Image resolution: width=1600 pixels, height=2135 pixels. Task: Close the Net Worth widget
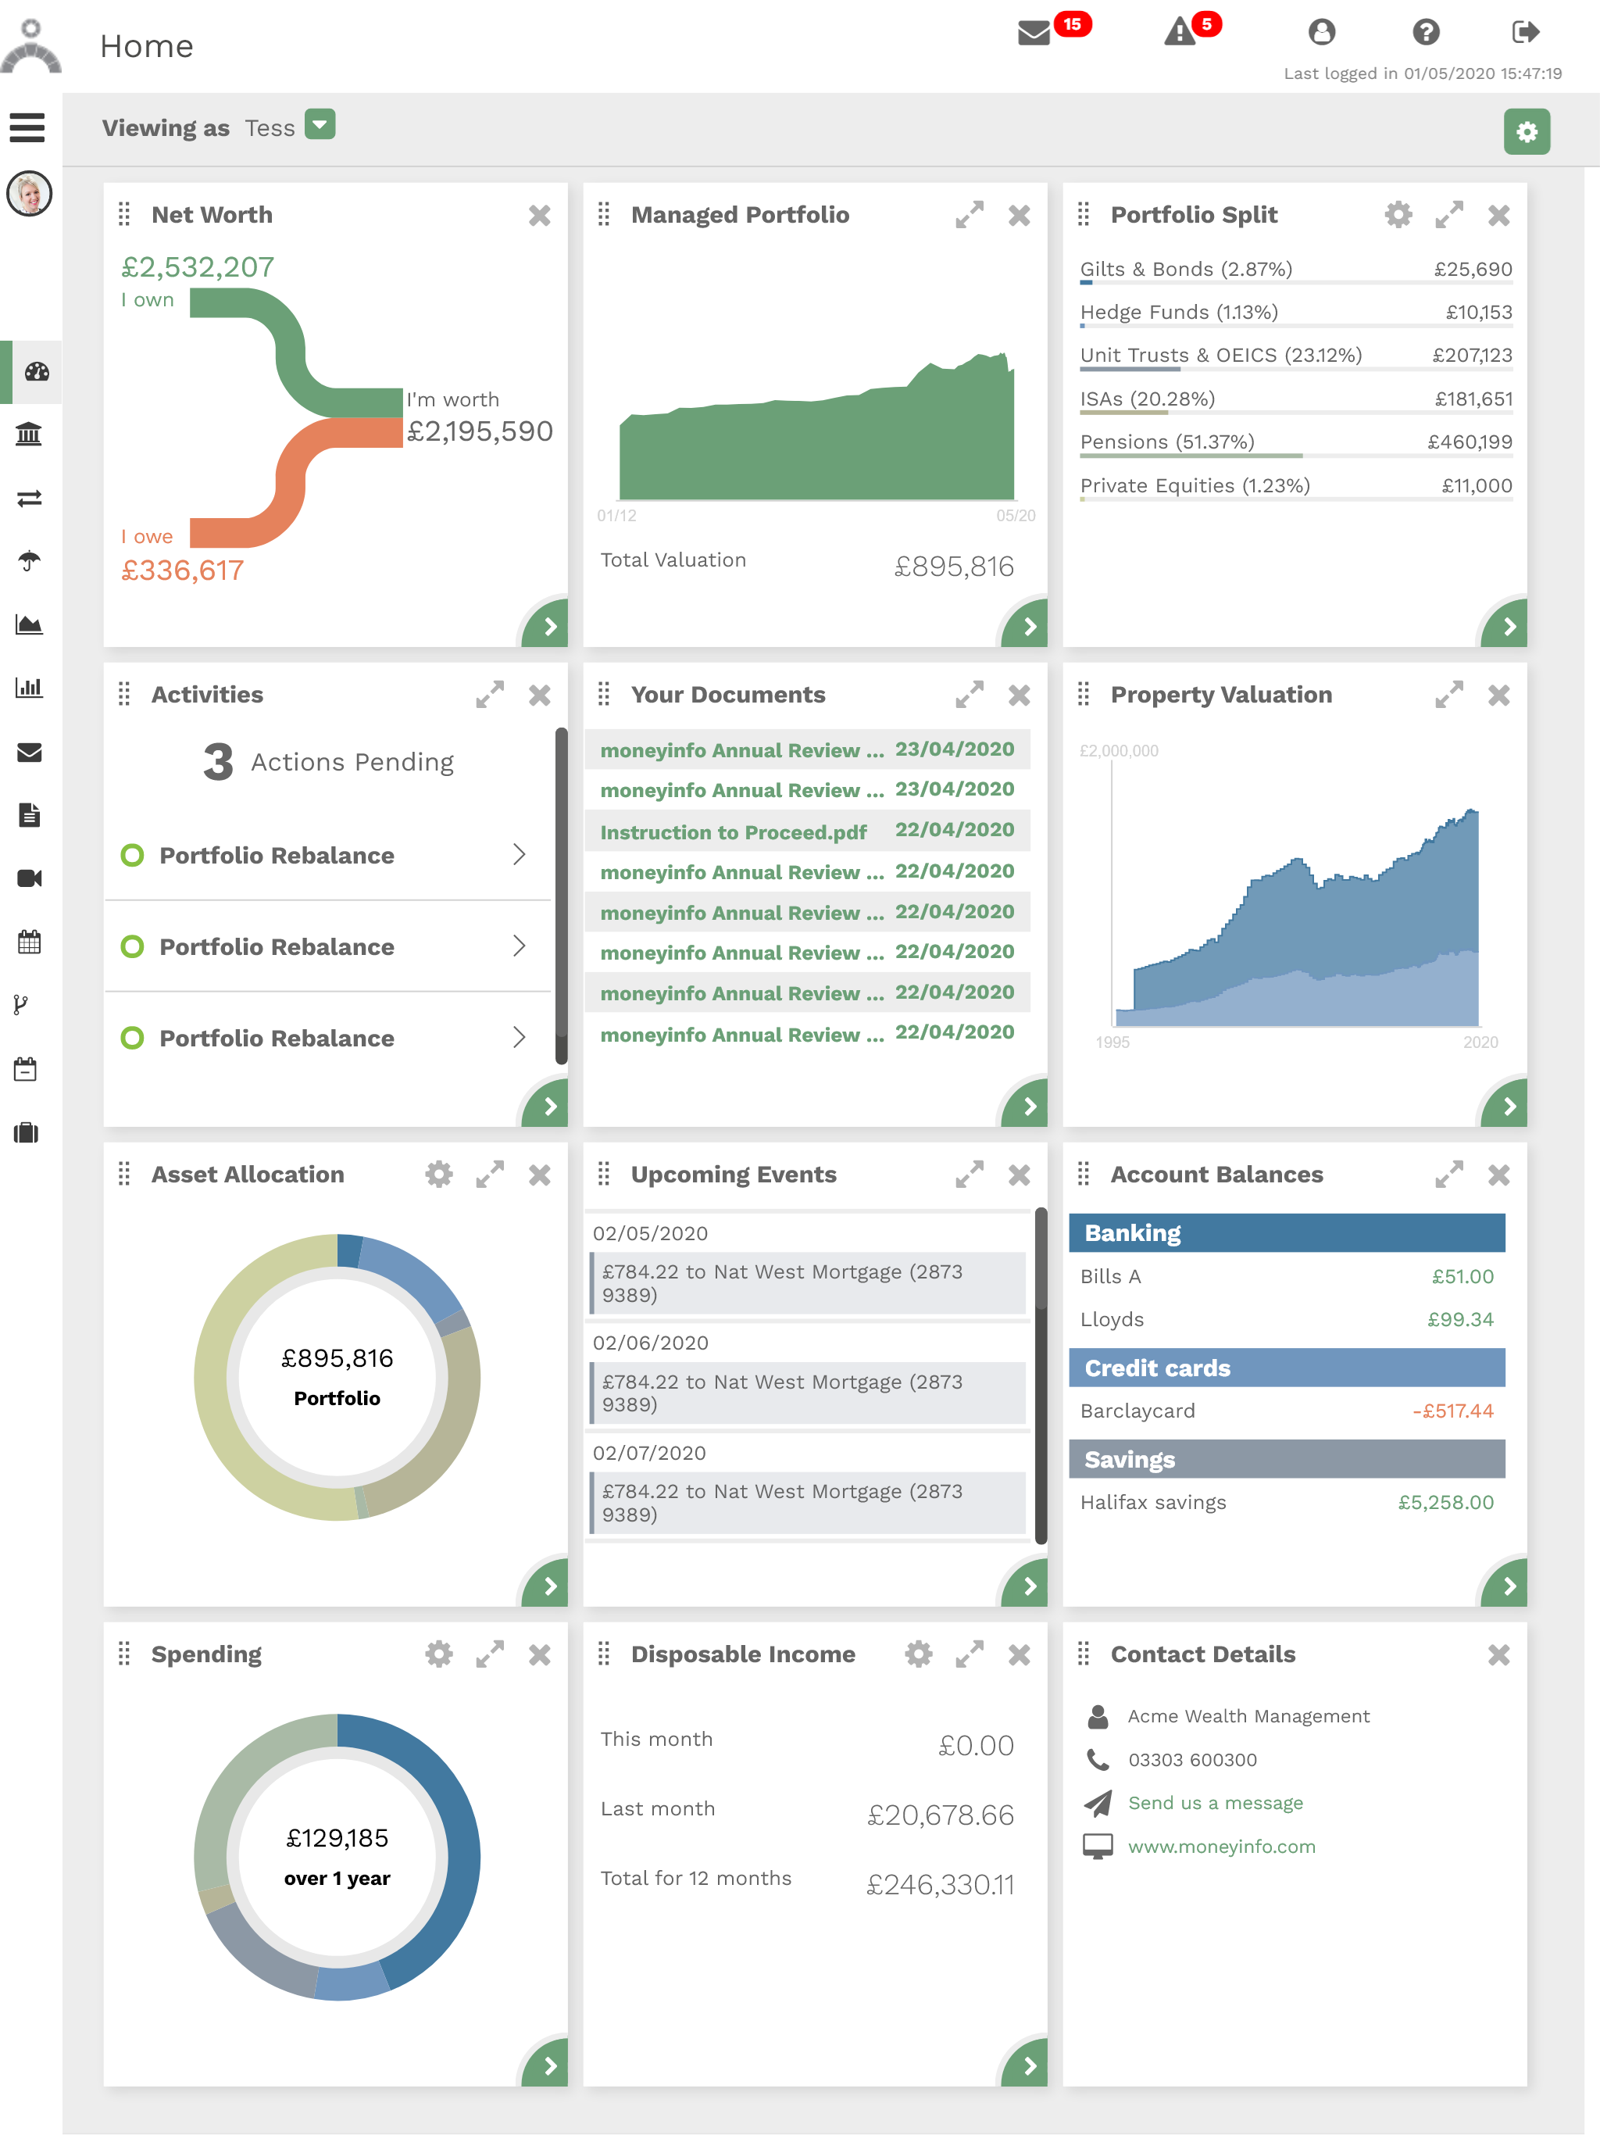[539, 215]
